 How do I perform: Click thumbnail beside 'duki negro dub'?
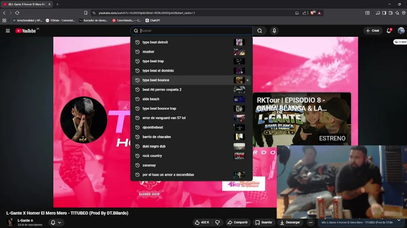[x=239, y=146]
